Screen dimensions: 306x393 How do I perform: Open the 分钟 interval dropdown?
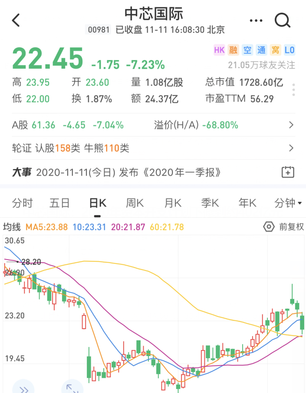click(x=288, y=203)
